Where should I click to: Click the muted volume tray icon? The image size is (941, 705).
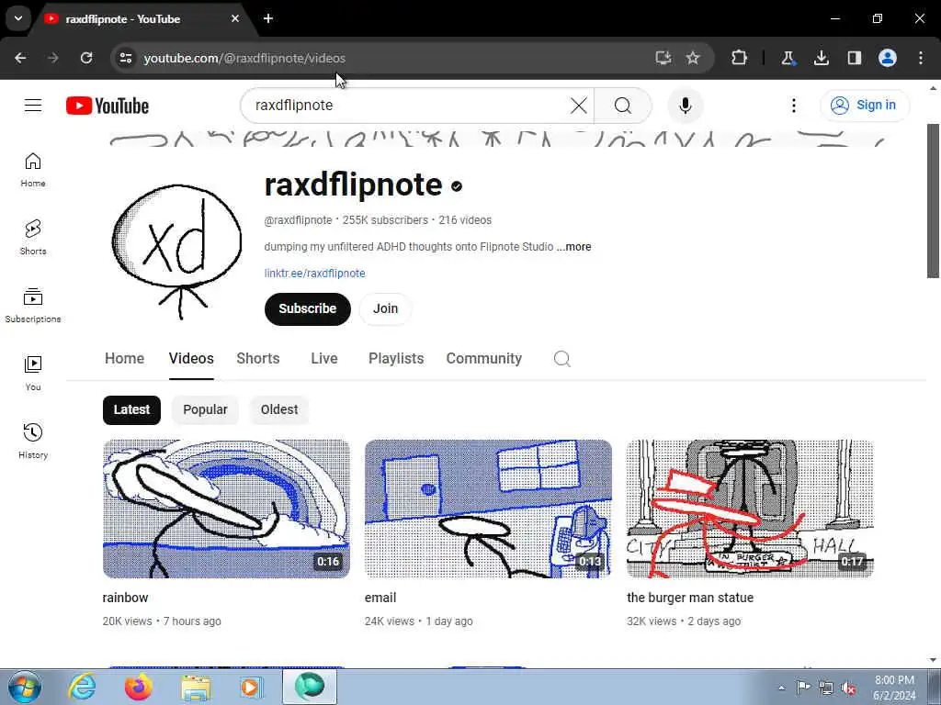[x=848, y=688]
